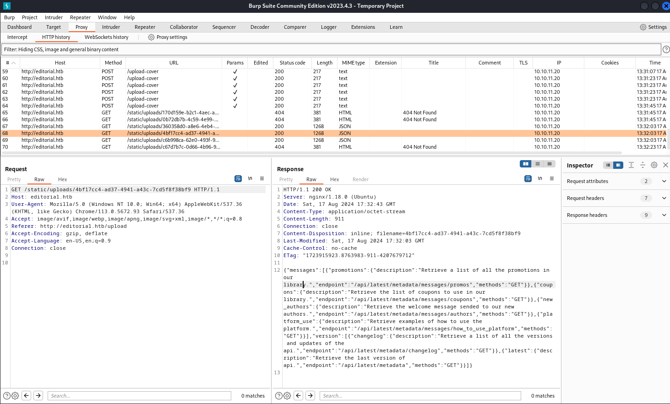Click the Burp Suite logo icon
The width and height of the screenshot is (670, 404).
pyautogui.click(x=6, y=6)
